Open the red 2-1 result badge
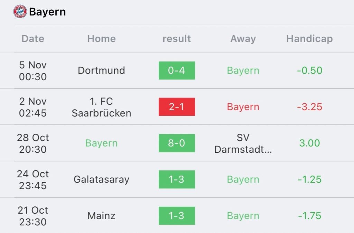 click(177, 107)
